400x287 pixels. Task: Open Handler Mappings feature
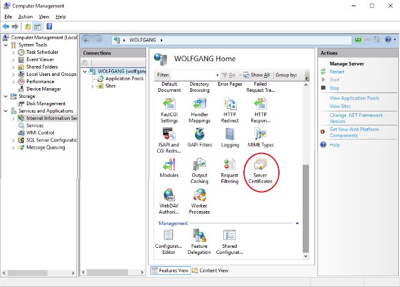coord(199,110)
